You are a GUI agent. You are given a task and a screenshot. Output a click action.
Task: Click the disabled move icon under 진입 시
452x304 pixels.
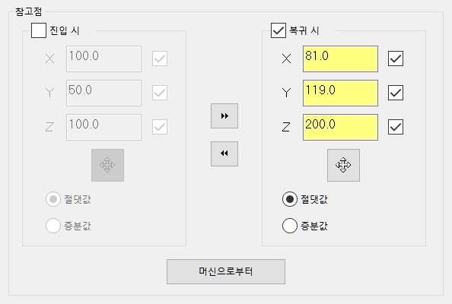[x=107, y=165]
